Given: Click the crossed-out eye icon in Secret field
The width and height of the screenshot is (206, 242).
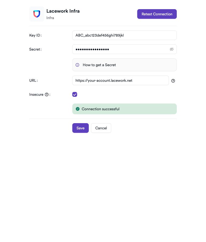Looking at the screenshot, I should coord(172,49).
